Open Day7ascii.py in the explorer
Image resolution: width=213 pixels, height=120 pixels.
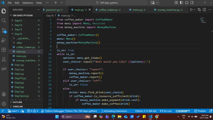pyautogui.click(x=26, y=96)
